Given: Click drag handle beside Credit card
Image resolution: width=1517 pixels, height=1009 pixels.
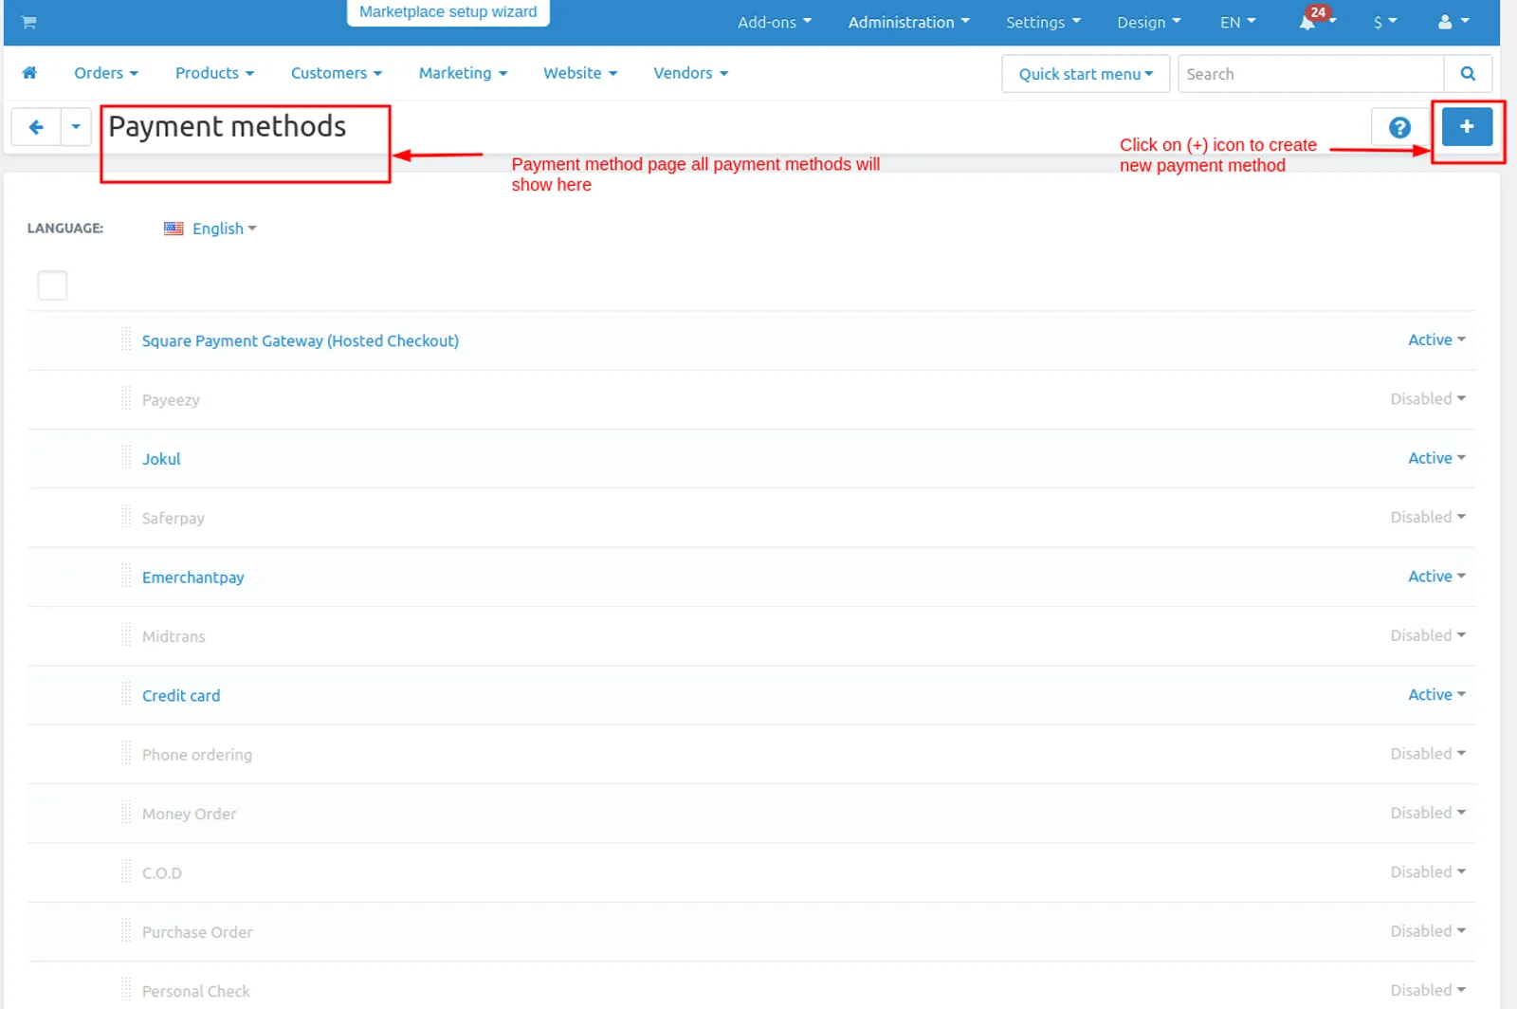Looking at the screenshot, I should [x=126, y=695].
